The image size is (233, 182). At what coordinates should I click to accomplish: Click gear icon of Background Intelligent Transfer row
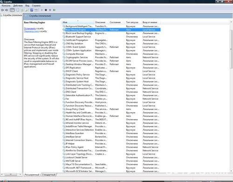tap(64, 26)
